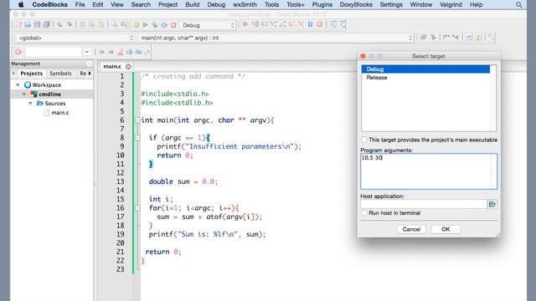Viewport: 536px width, 301px height.
Task: Open the Build menu
Action: tap(192, 4)
